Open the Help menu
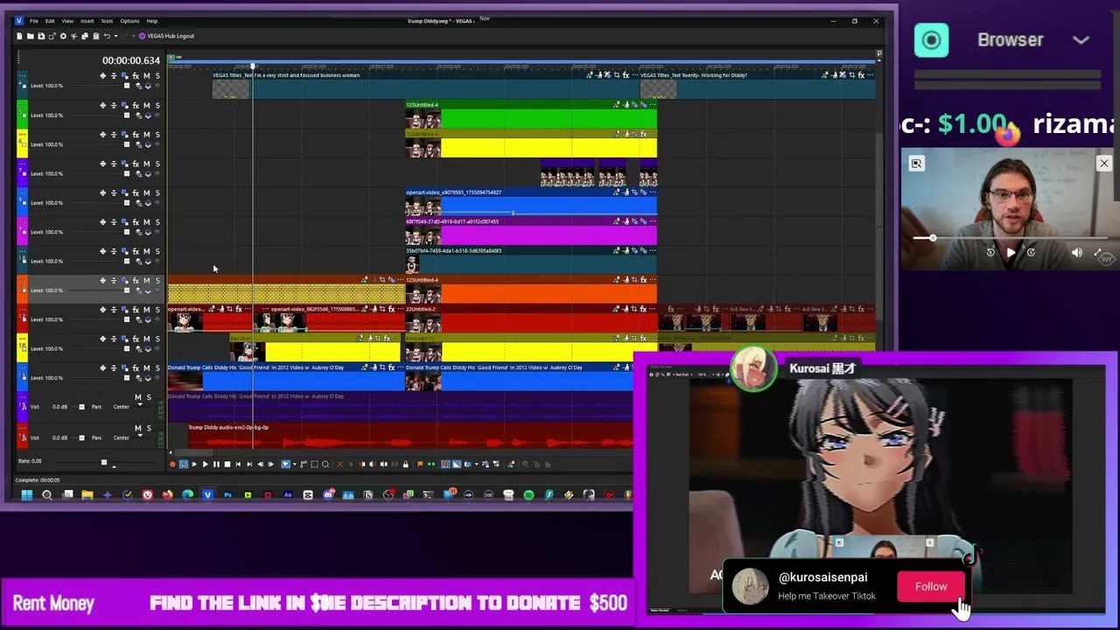 [x=152, y=21]
